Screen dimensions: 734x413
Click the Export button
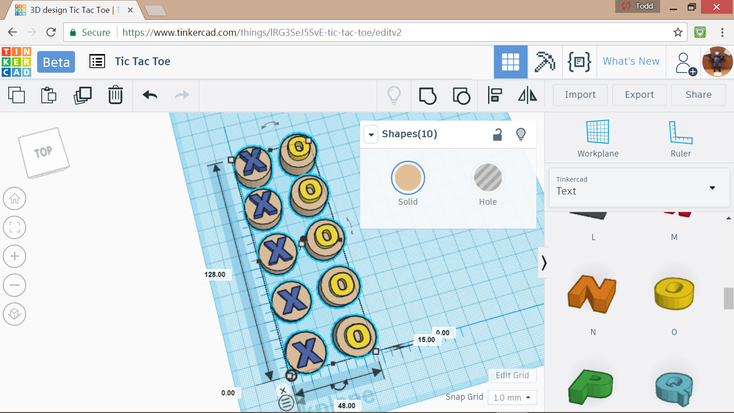(x=639, y=95)
